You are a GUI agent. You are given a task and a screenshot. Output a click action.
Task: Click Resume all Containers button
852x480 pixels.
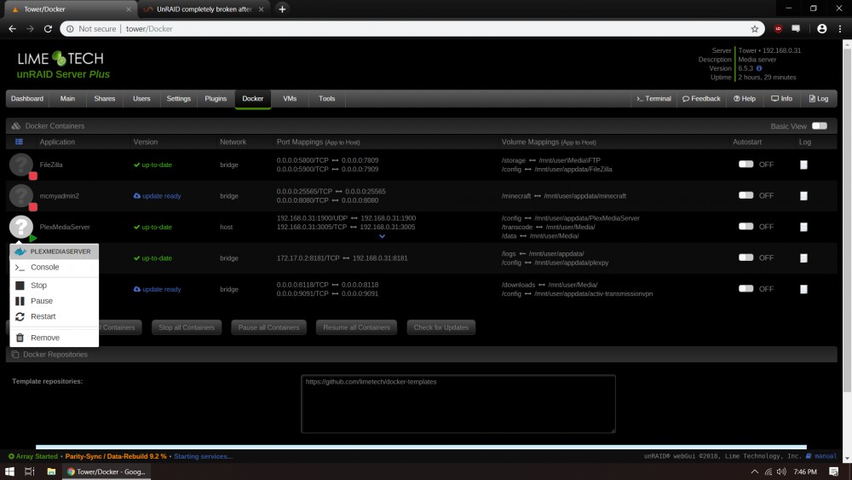pyautogui.click(x=356, y=327)
